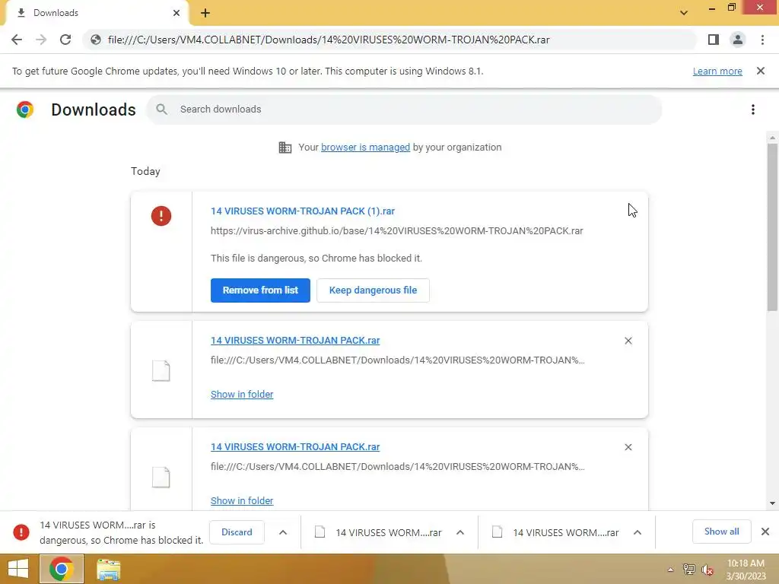Screen dimensions: 779x584
Task: Click the Chrome logo beside Downloads
Action: 25,109
